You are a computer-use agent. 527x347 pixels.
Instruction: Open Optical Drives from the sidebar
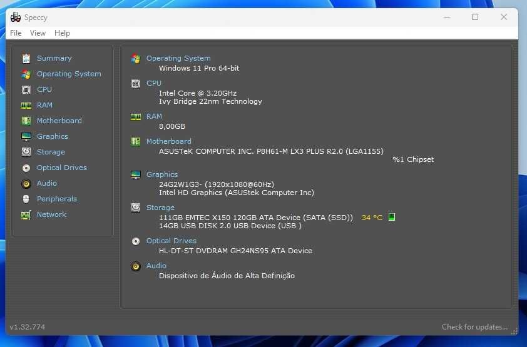tap(62, 168)
